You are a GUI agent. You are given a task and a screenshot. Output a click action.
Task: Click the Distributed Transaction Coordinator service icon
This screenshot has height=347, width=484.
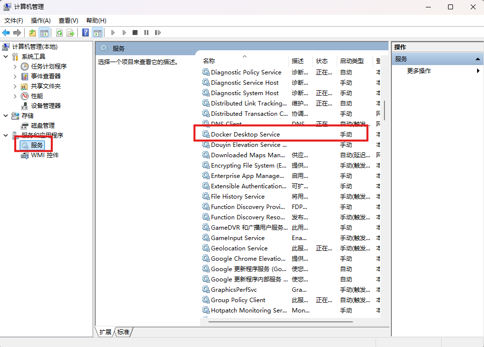pyautogui.click(x=206, y=113)
